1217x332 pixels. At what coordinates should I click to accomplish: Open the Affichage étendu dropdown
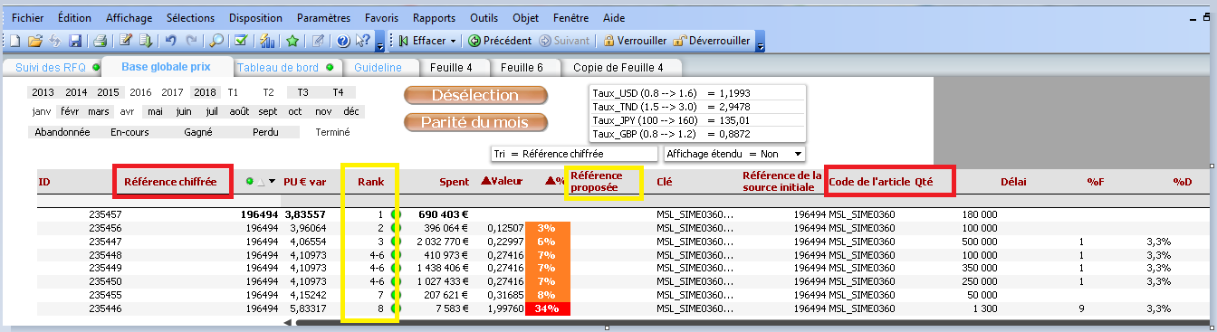point(798,155)
